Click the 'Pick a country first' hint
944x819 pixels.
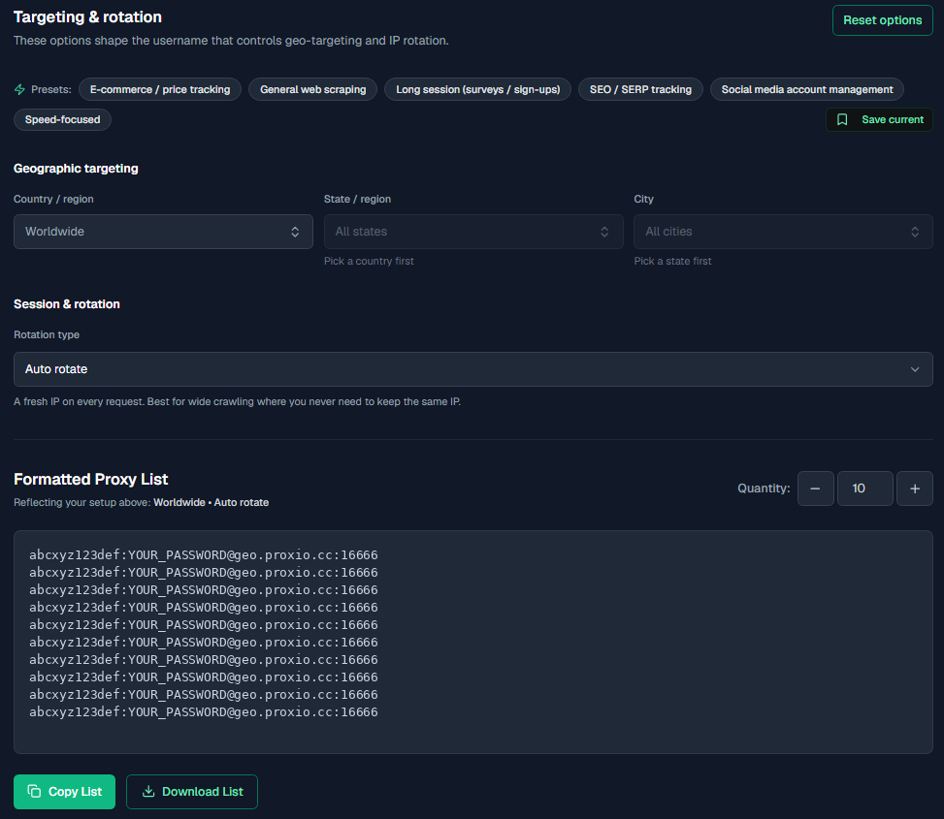pos(369,261)
